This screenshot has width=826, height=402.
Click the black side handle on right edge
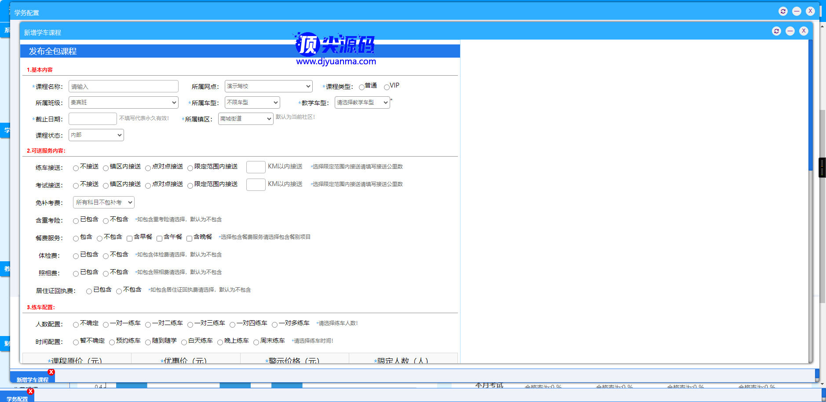(822, 168)
